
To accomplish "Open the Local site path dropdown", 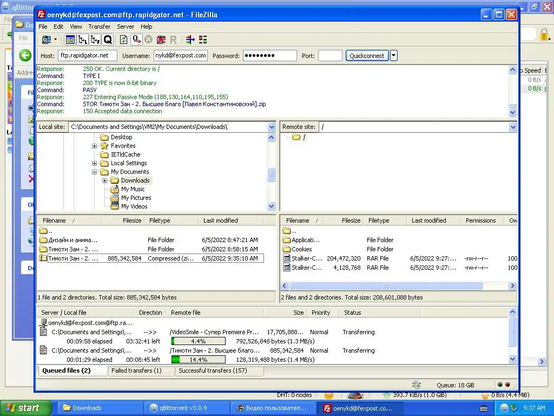I will pyautogui.click(x=272, y=127).
